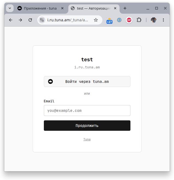The height and width of the screenshot is (180, 174).
Task: Open the 1Password extension icon
Action: [119, 20]
